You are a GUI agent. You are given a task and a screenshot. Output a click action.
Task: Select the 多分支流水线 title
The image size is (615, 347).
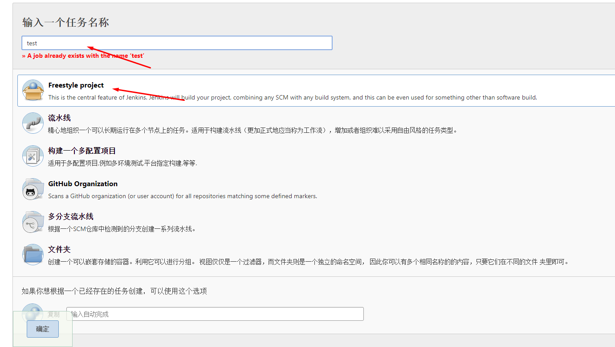71,217
